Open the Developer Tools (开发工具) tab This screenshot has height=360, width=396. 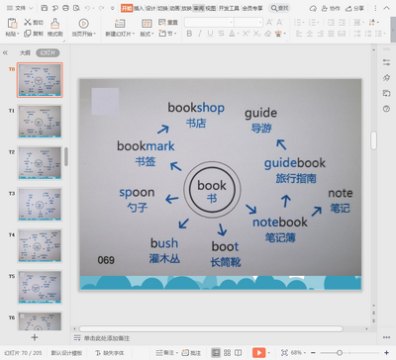pos(229,8)
